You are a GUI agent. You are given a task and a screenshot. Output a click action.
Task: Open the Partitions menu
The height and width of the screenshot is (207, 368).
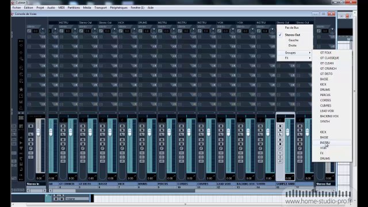[x=74, y=7]
